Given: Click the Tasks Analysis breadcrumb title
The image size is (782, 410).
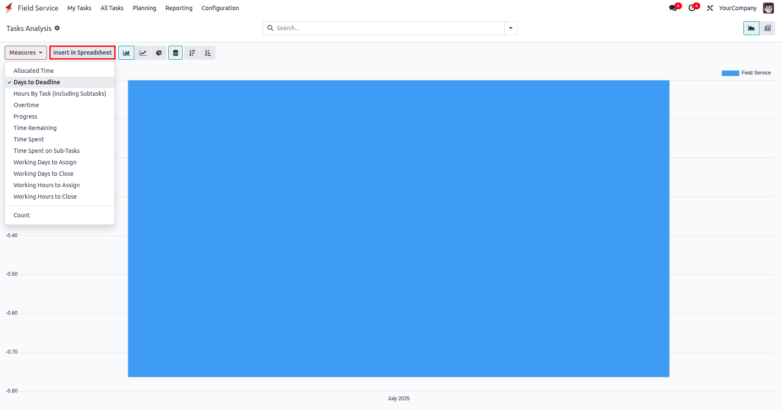Looking at the screenshot, I should tap(29, 28).
